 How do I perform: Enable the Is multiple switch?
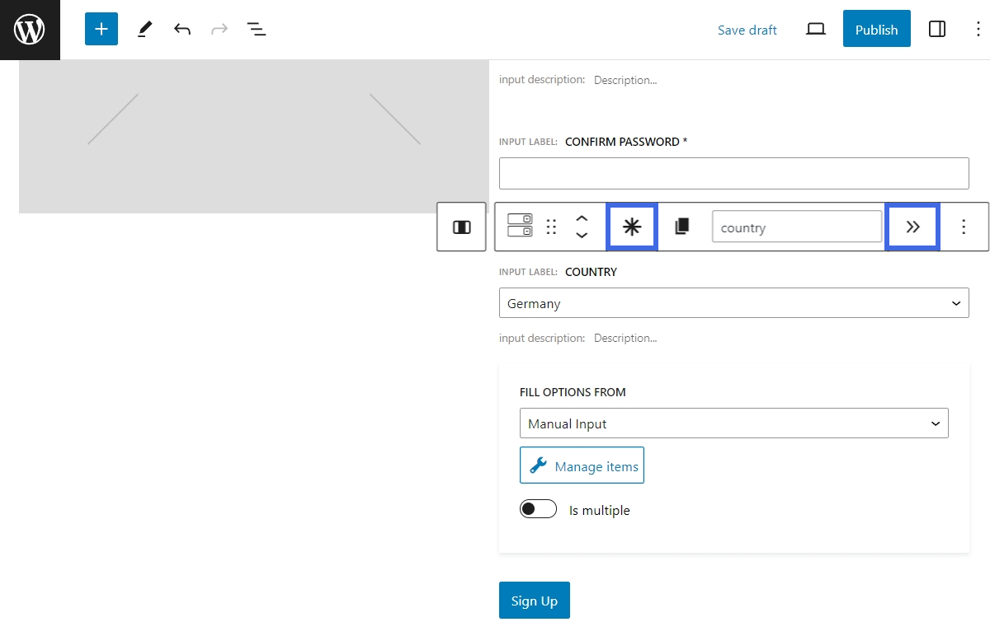click(538, 509)
